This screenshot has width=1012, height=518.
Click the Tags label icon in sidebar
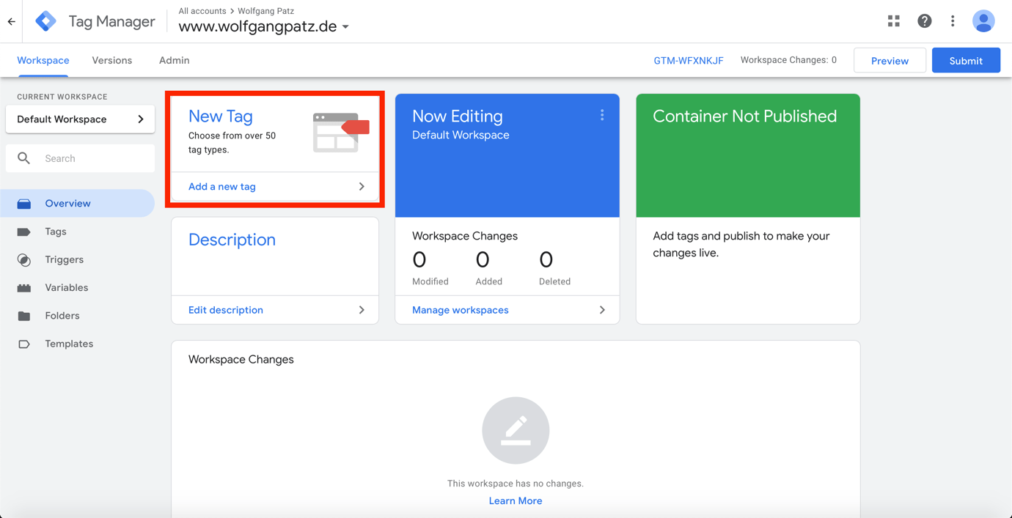(24, 232)
